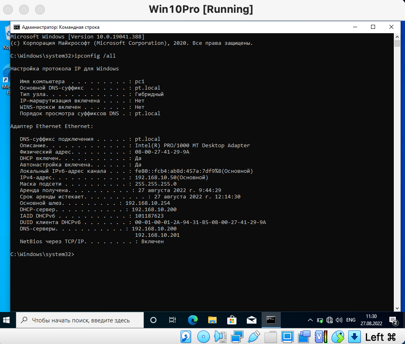
Task: Click the Win10Pro [Running] window title
Action: click(201, 9)
